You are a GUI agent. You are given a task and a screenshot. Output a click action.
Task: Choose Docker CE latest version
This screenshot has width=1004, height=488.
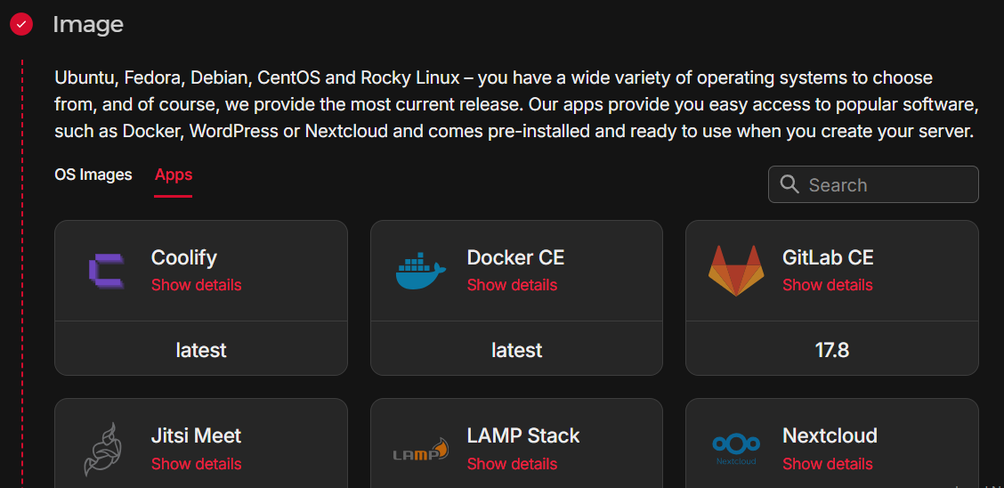pos(516,350)
